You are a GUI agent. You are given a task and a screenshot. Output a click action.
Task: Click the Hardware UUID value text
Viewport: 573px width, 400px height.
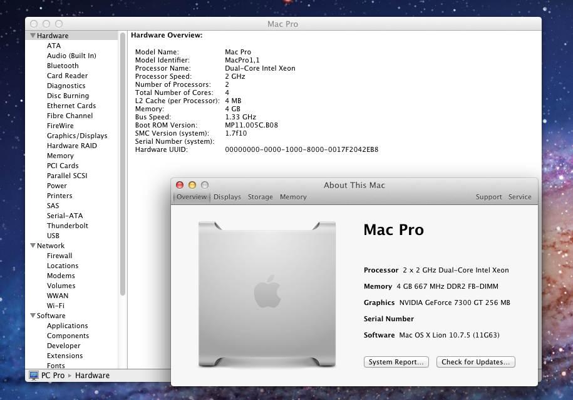301,149
